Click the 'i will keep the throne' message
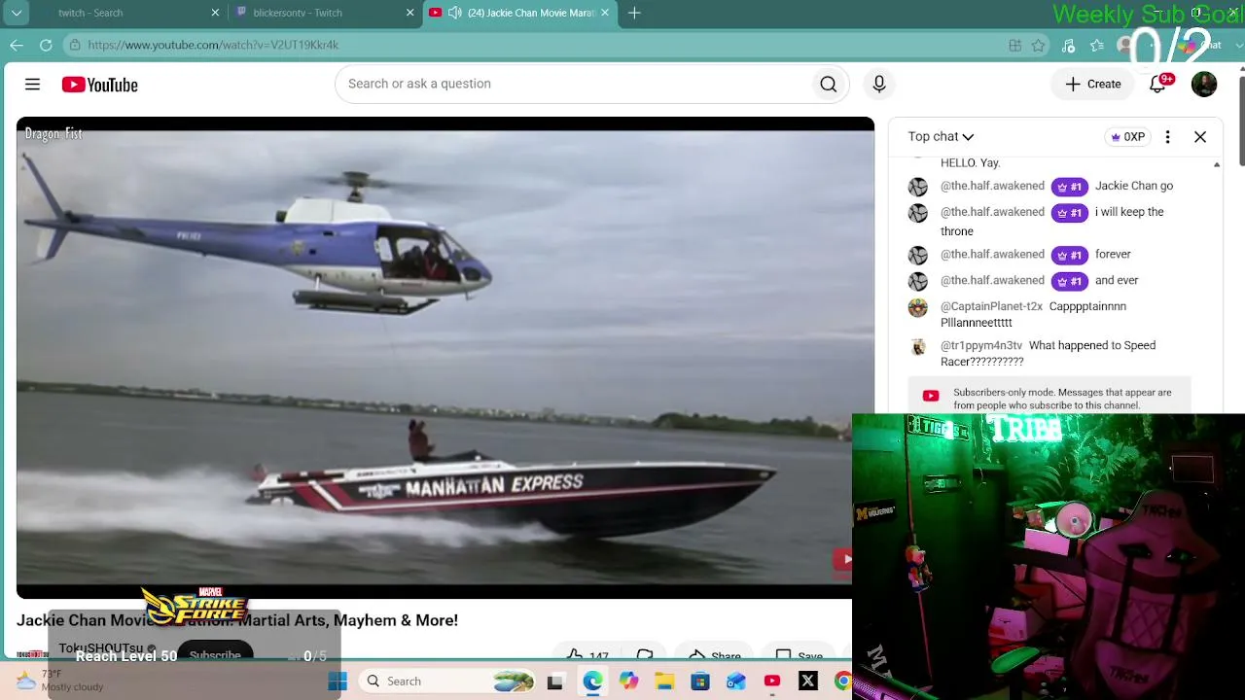Viewport: 1245px width, 700px height. point(1052,222)
